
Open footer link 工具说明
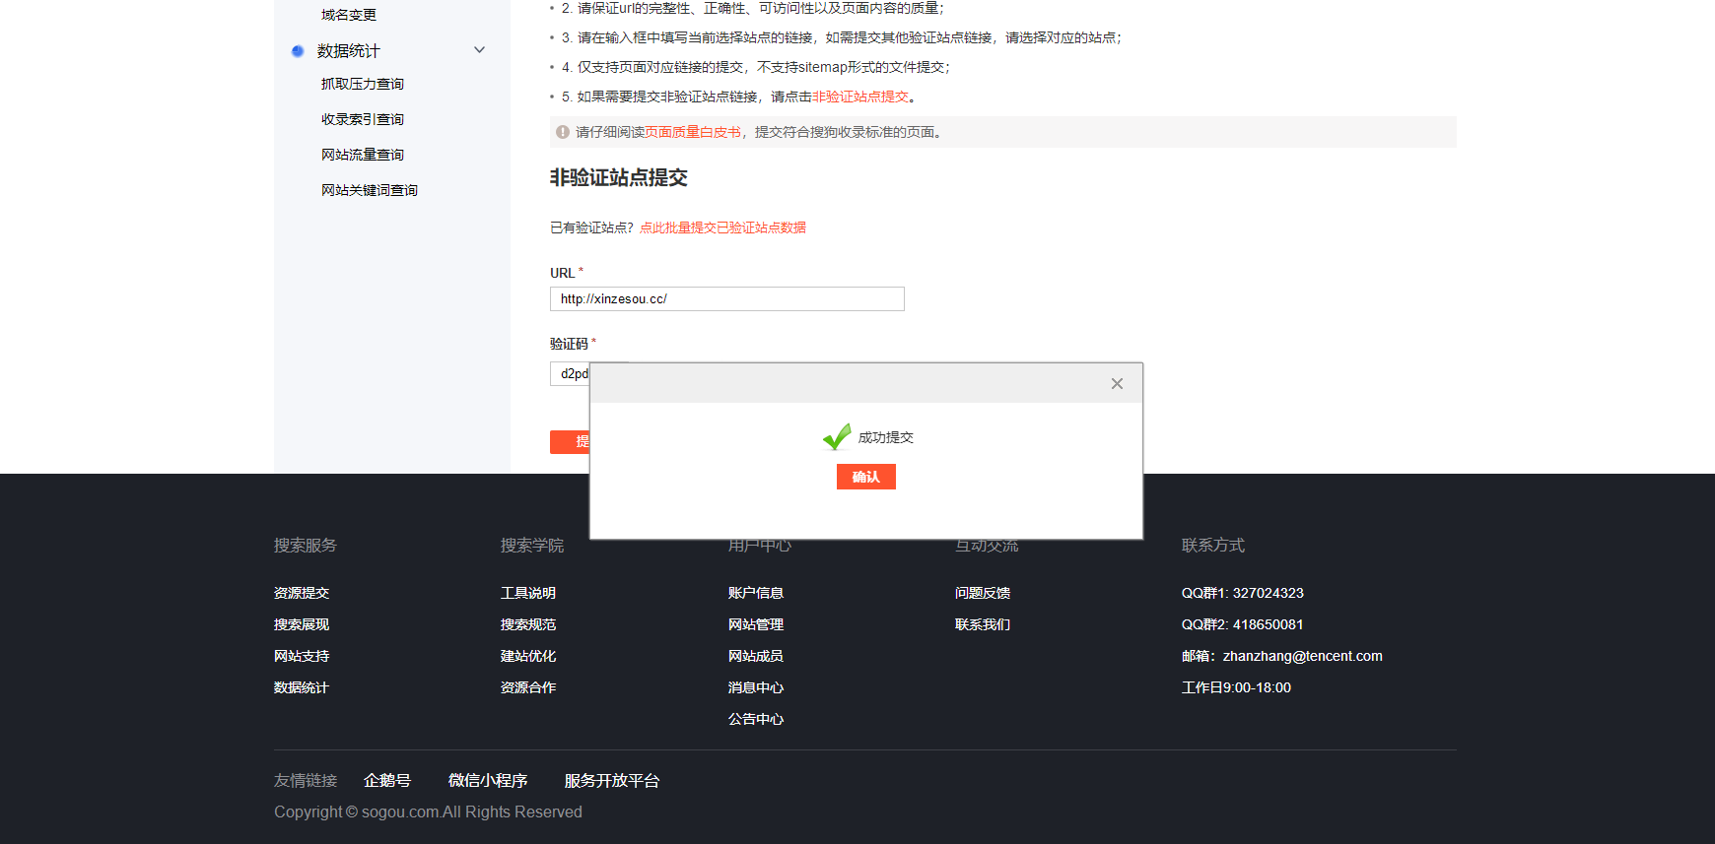528,593
